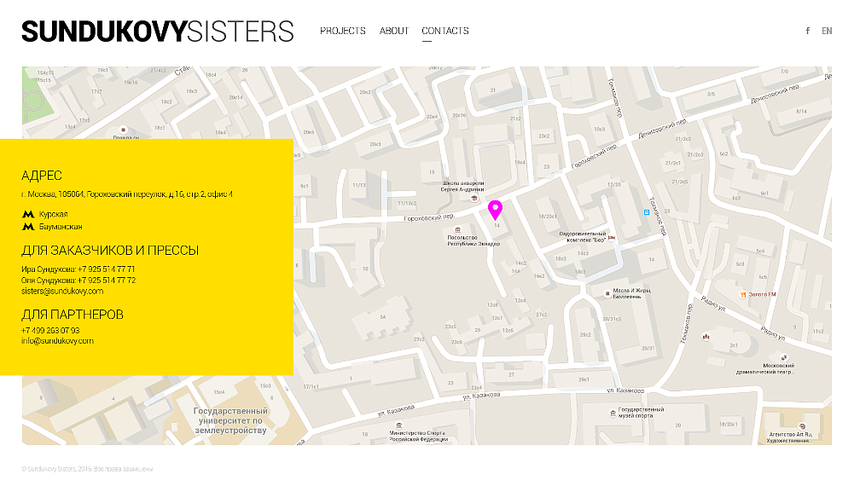
Task: Open the Contacts menu item
Action: click(x=445, y=31)
